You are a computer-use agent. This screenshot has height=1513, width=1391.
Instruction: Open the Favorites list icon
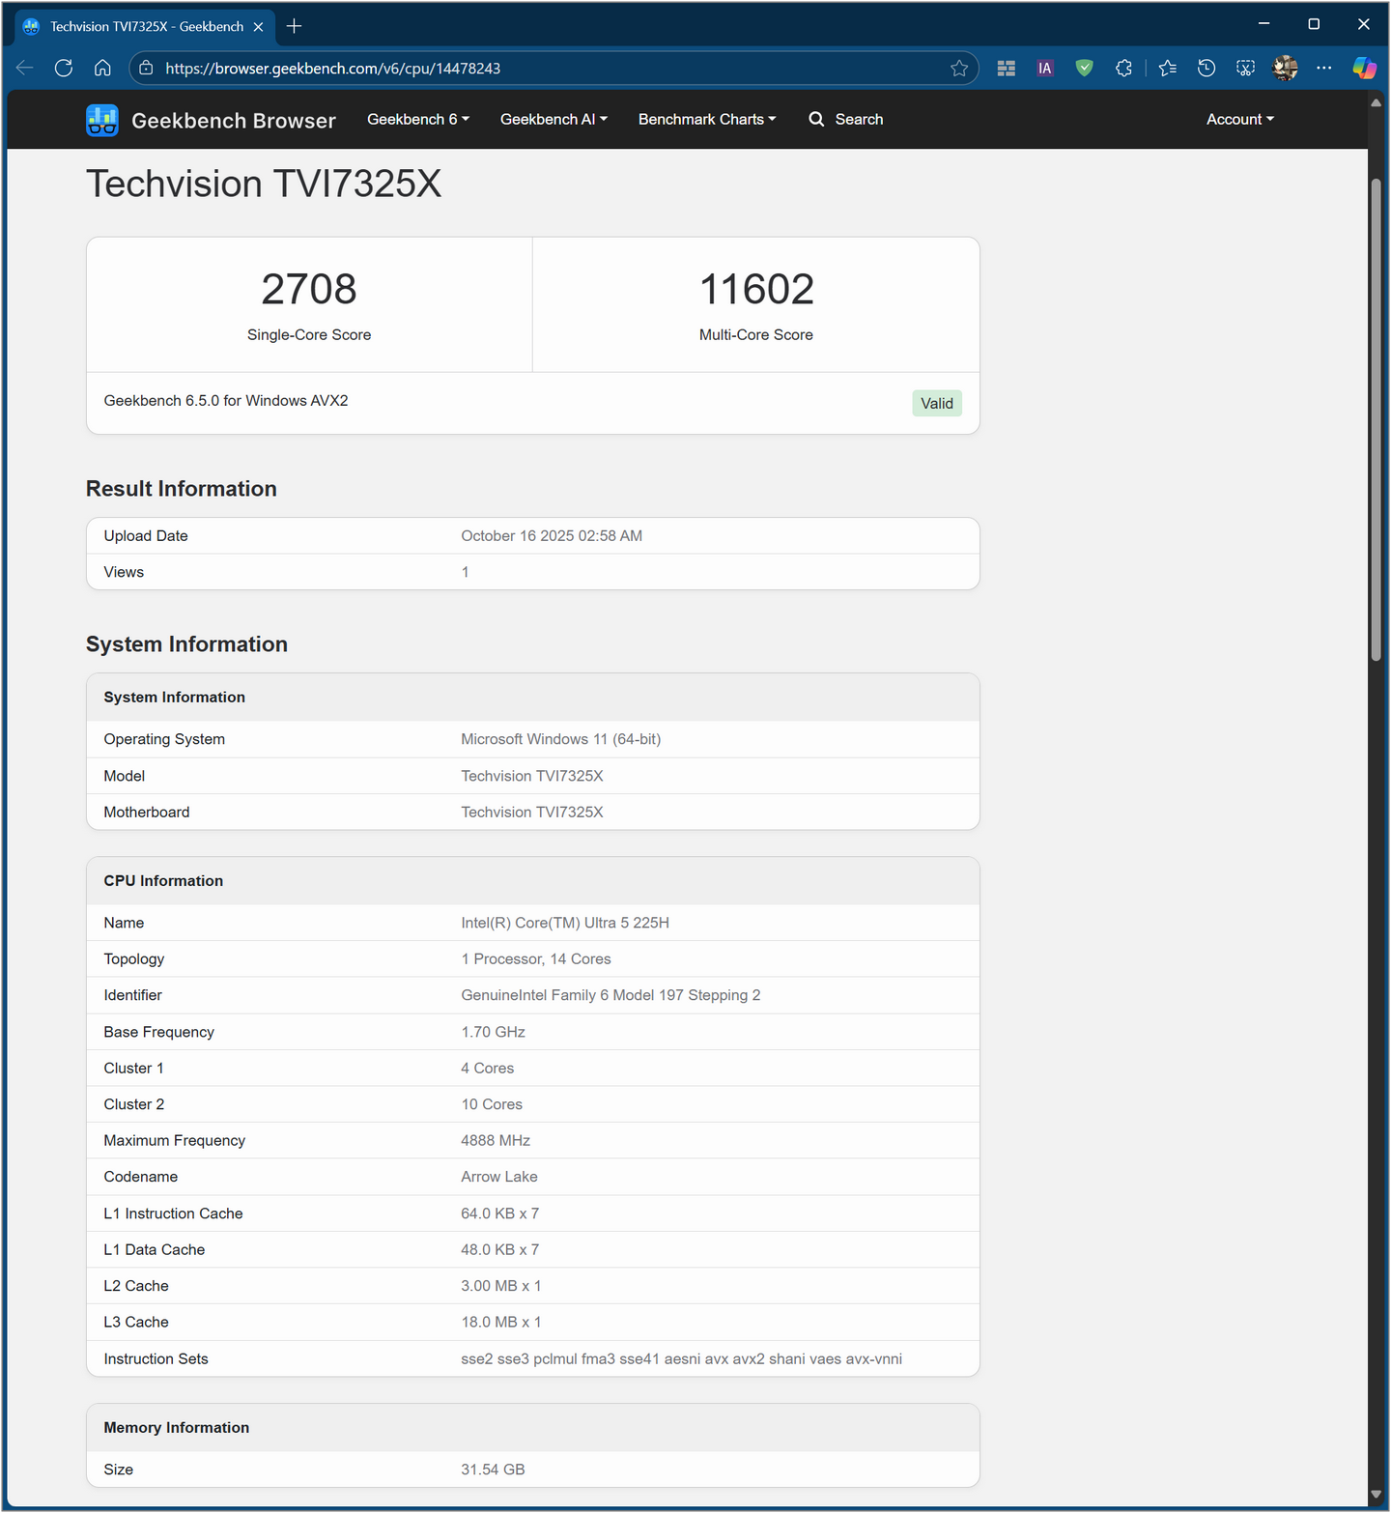coord(1168,68)
